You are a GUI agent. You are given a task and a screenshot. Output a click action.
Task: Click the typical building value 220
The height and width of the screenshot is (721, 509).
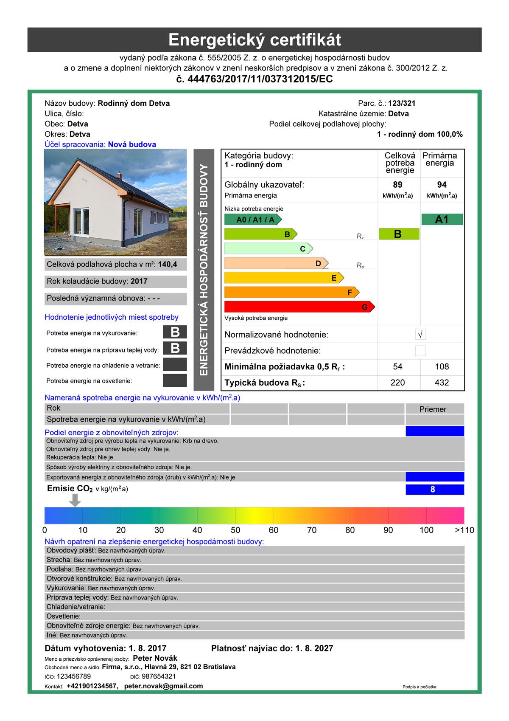397,383
